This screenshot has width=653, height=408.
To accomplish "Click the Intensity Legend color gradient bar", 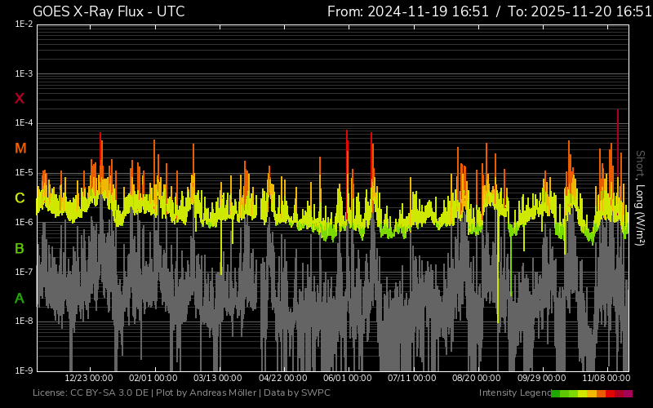I will point(592,393).
